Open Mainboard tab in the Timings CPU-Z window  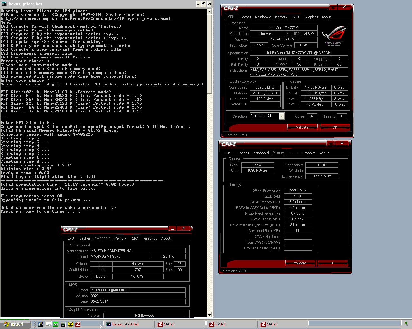coord(261,153)
